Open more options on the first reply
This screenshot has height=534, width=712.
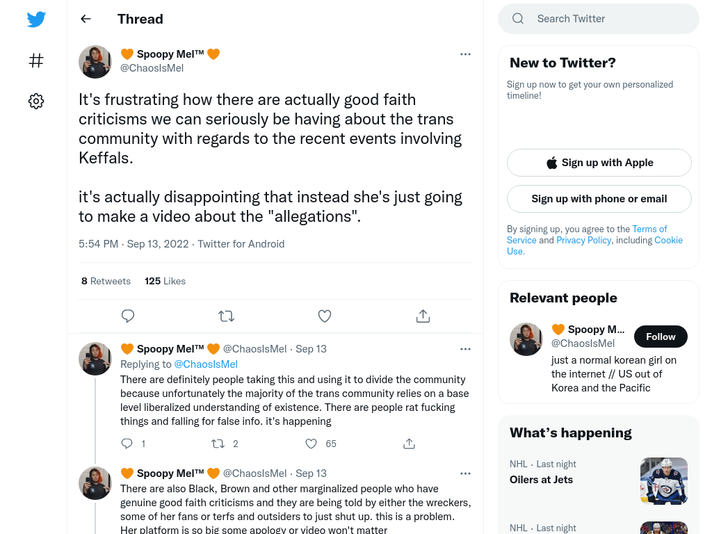[x=465, y=349]
